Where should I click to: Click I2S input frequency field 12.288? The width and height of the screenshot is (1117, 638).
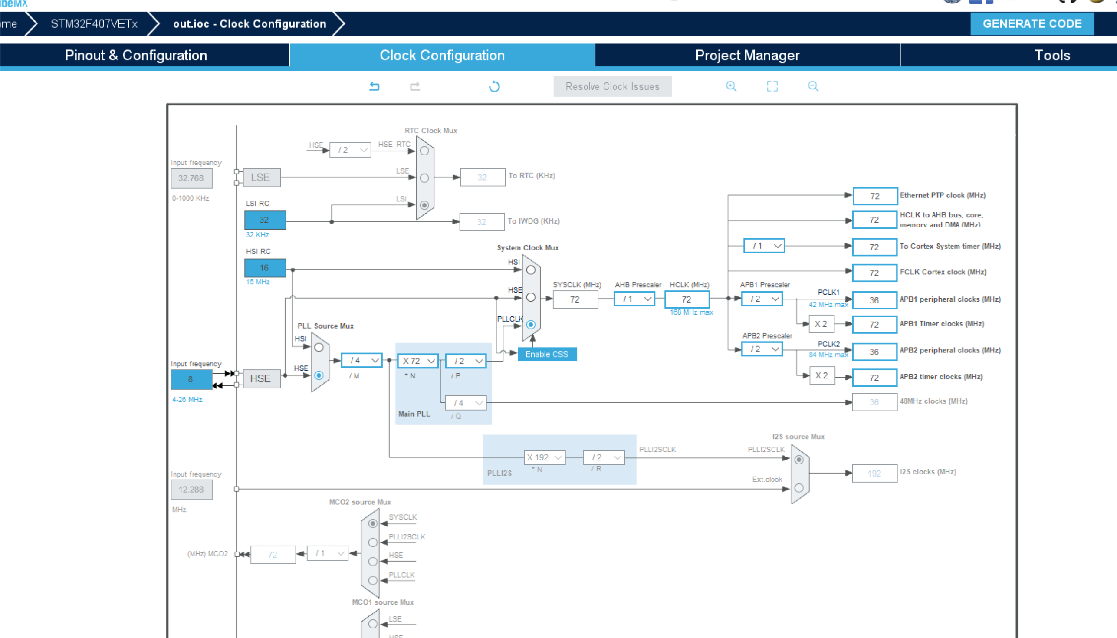pyautogui.click(x=191, y=490)
